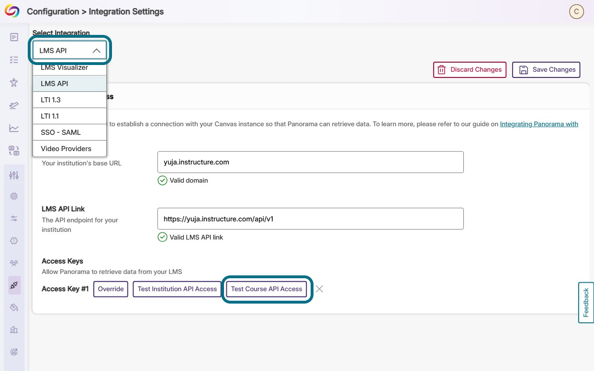Click the Discard Changes button

click(x=470, y=70)
